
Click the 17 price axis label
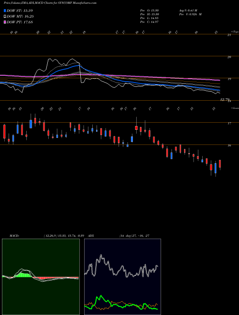229,123
